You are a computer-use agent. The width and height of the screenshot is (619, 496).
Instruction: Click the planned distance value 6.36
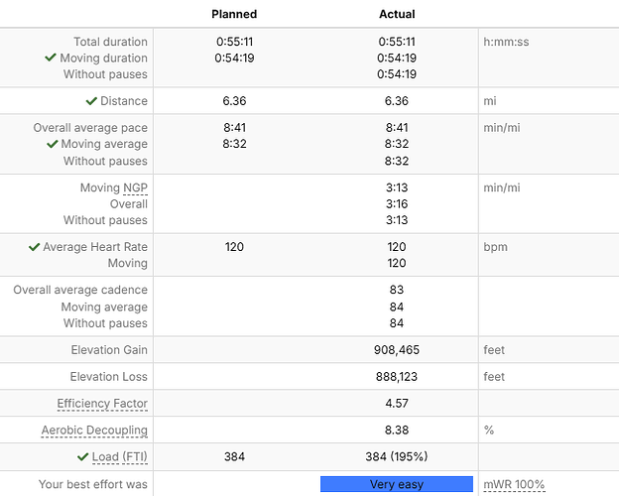click(x=234, y=101)
